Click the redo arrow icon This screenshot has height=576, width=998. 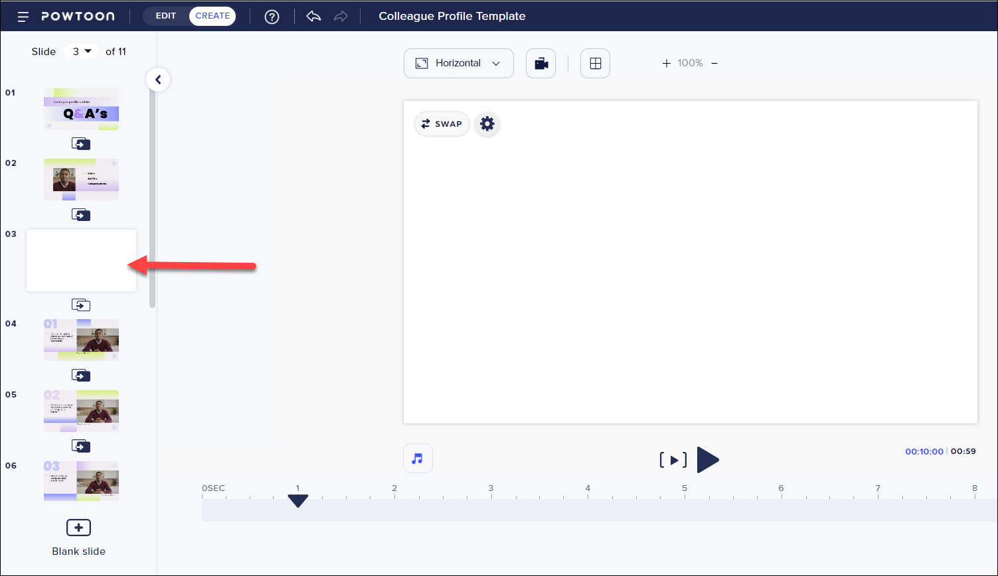(x=341, y=16)
